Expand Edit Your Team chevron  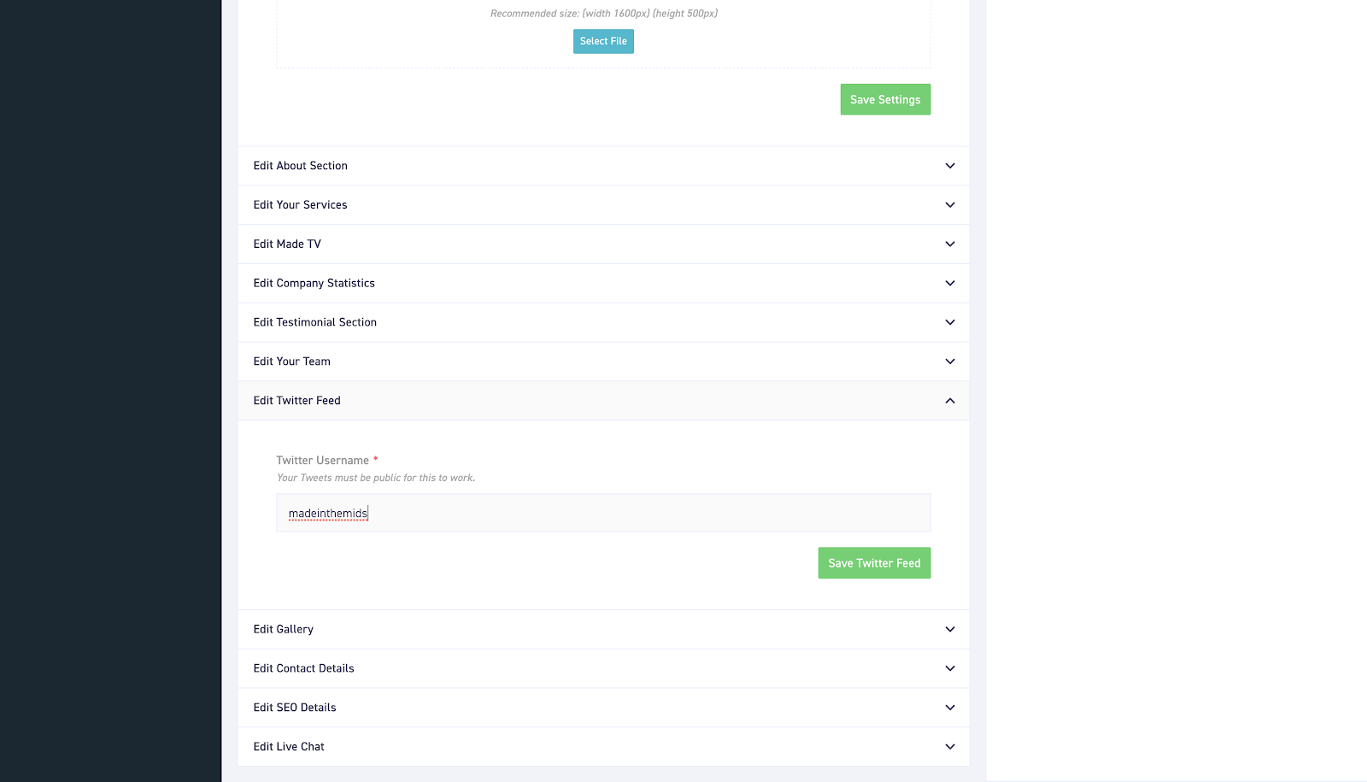950,362
